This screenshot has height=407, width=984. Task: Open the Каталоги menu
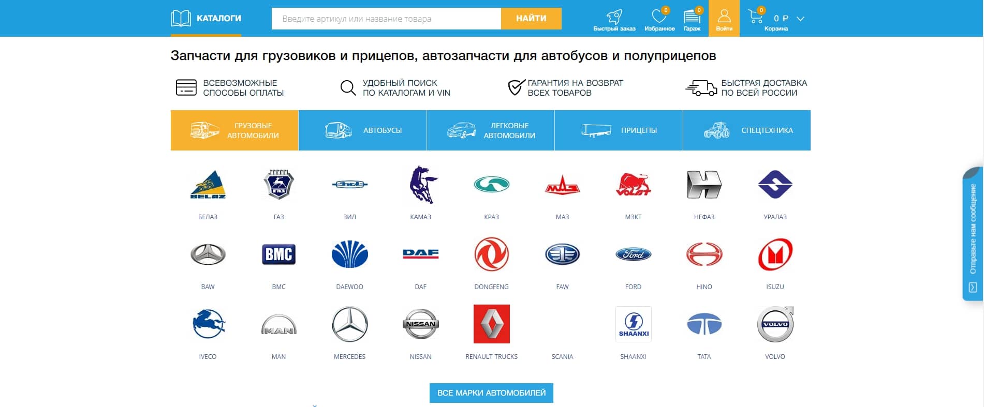(206, 18)
